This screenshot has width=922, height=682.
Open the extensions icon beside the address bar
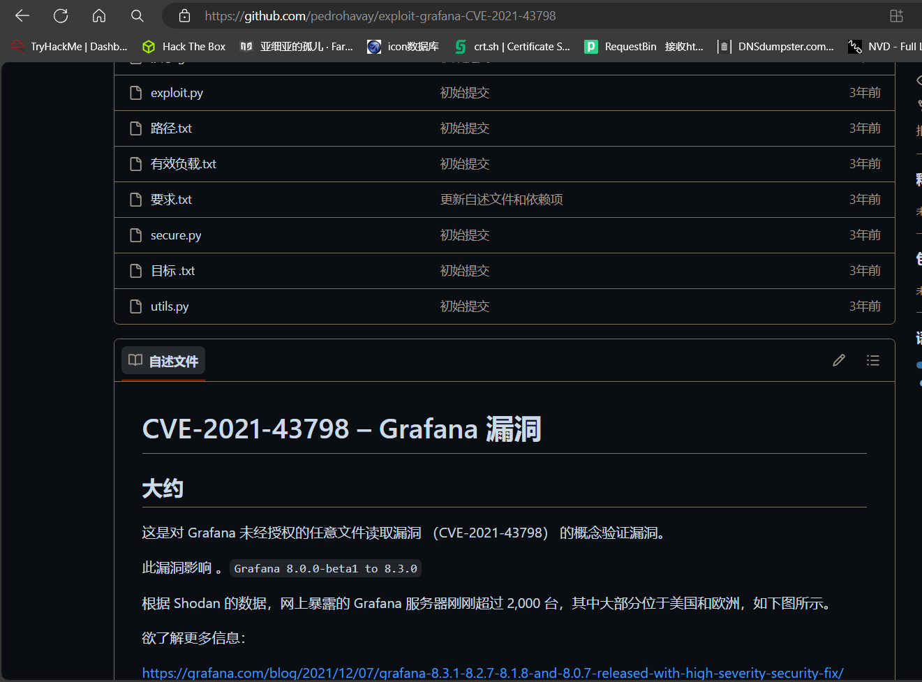(896, 15)
